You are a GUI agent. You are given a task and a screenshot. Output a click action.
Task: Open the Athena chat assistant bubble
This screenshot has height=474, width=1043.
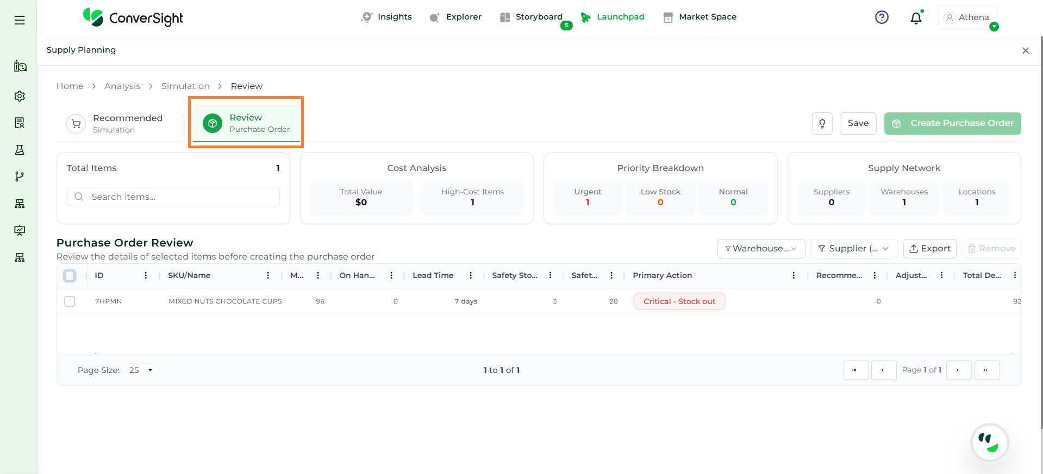[989, 443]
